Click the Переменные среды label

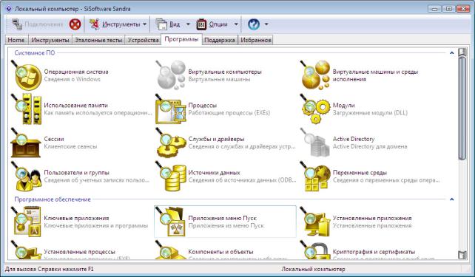coord(360,173)
